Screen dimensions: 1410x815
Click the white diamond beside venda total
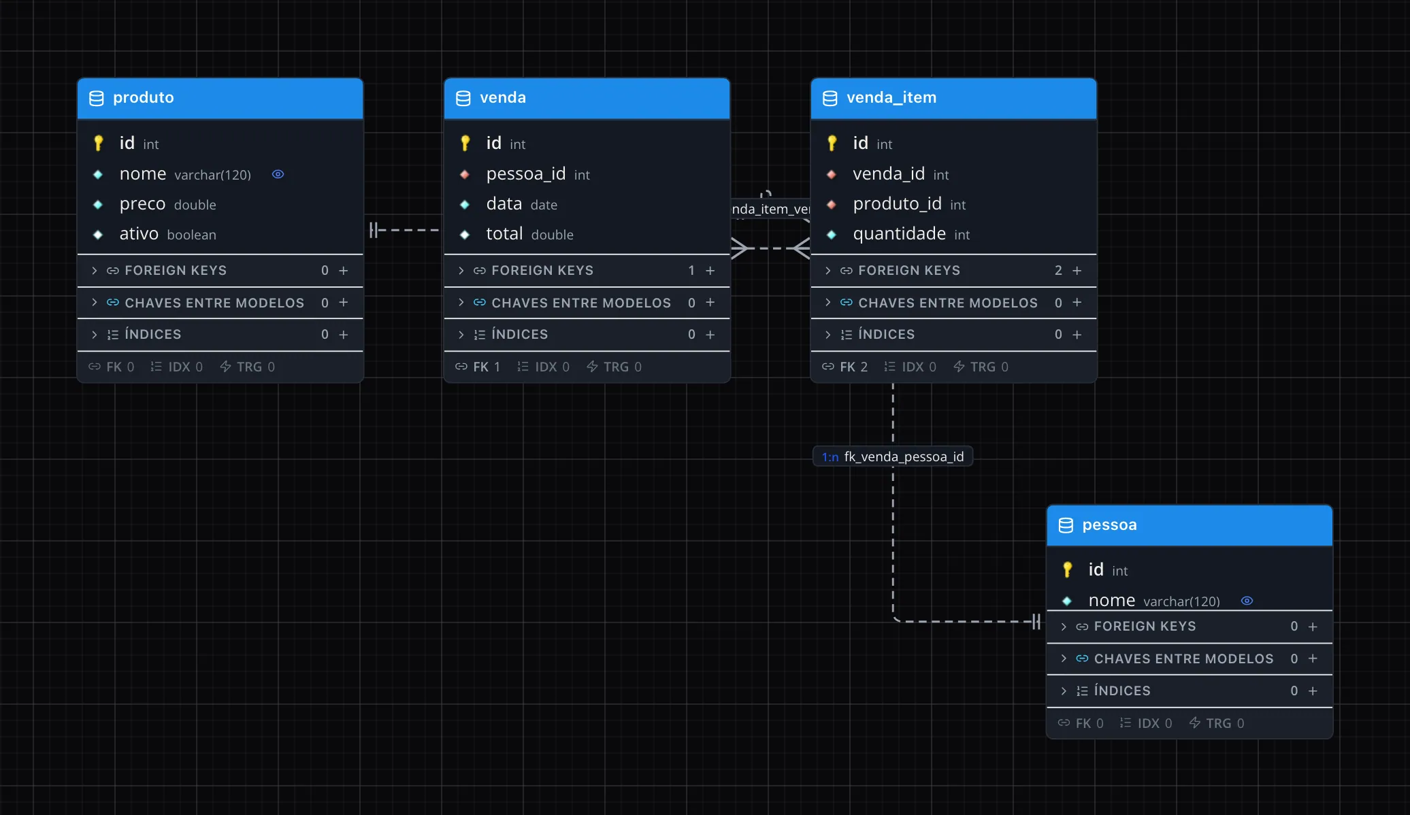click(x=465, y=235)
